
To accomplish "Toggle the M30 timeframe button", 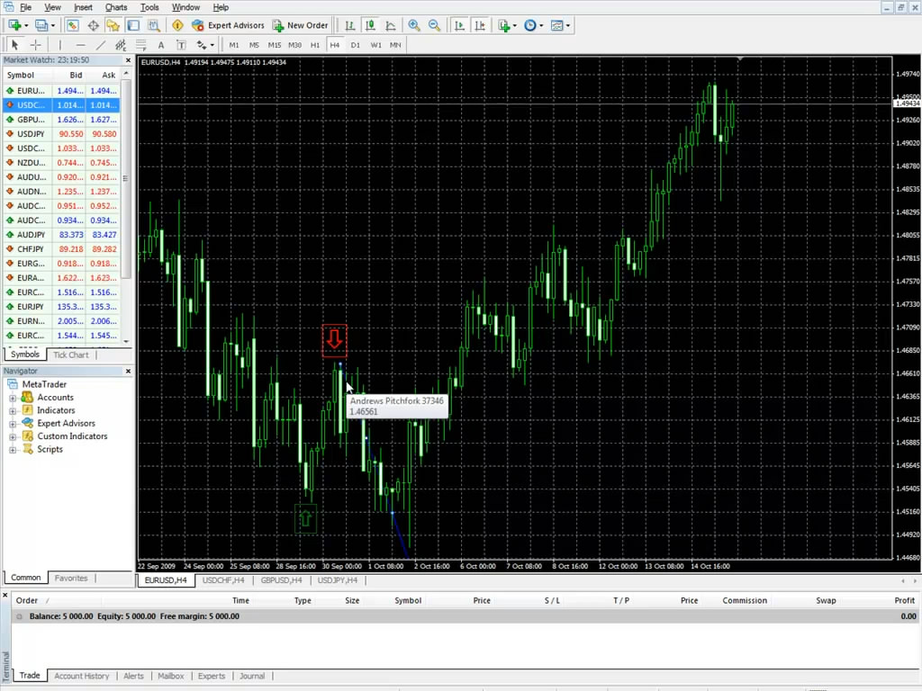I will [x=295, y=45].
